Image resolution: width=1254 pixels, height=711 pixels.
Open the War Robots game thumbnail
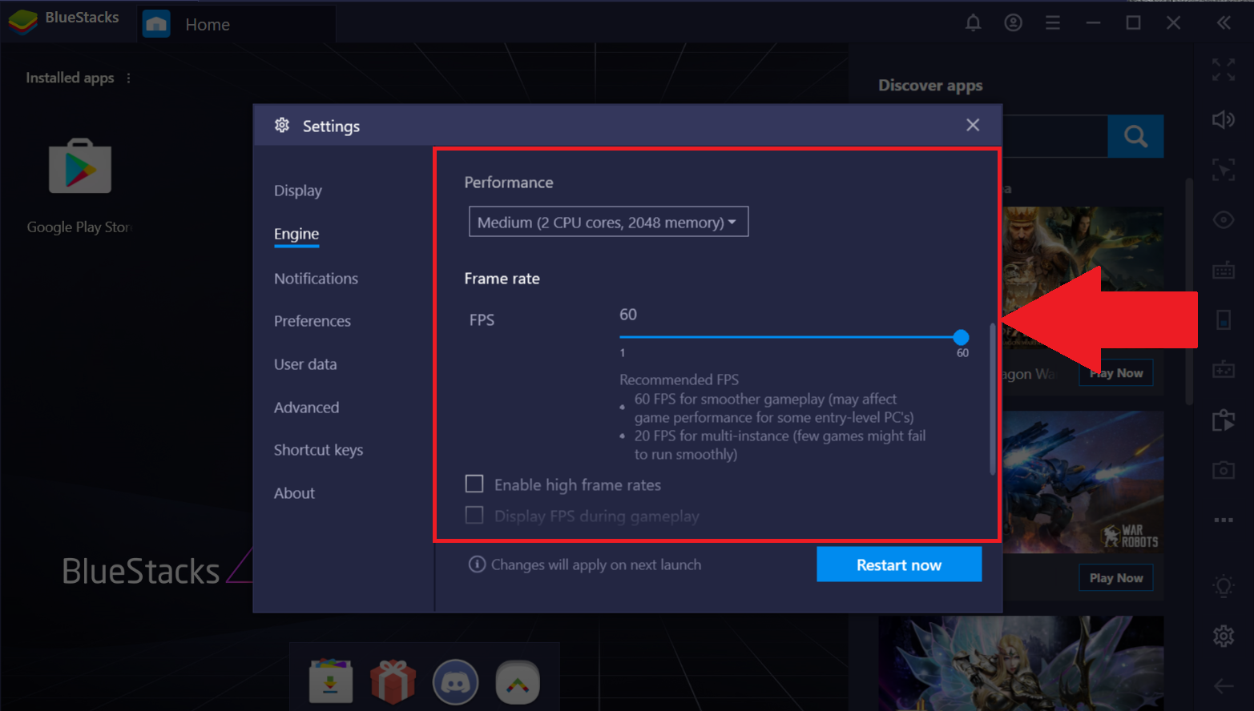pyautogui.click(x=1083, y=481)
